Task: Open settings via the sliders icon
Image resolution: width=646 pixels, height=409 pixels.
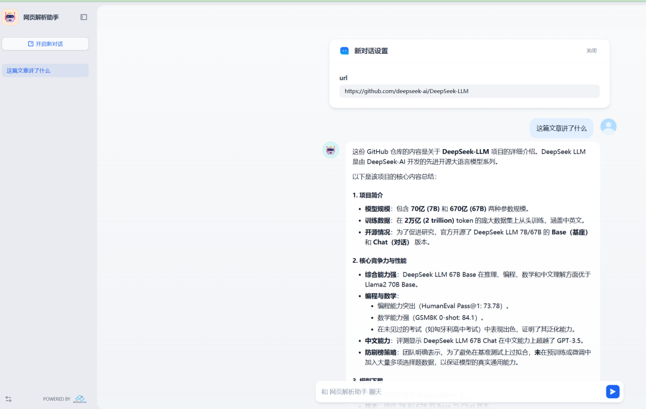Action: (8, 399)
